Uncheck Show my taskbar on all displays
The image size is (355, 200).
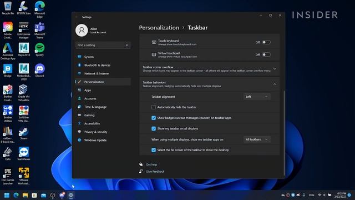154,128
